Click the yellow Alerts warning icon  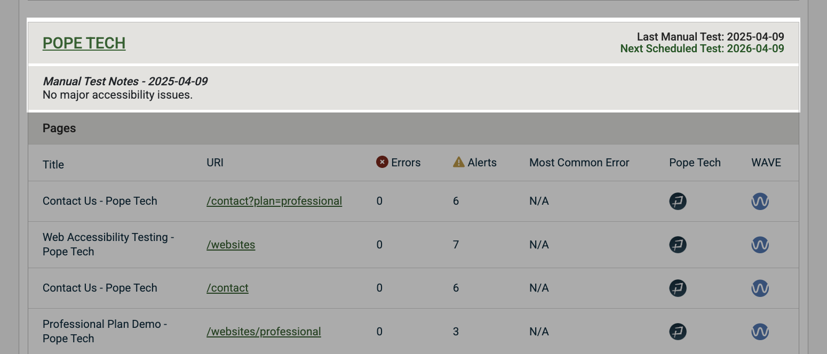[x=459, y=162]
